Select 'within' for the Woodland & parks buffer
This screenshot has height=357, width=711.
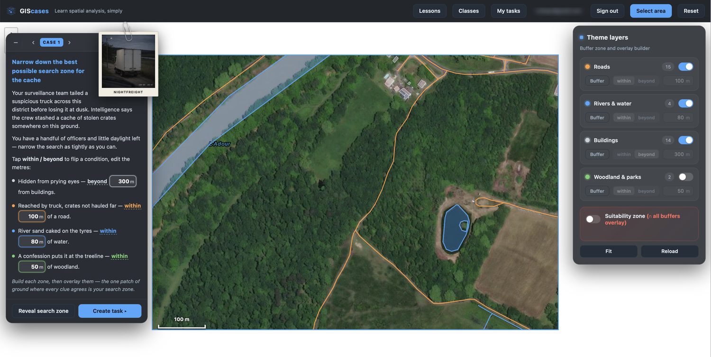click(624, 191)
